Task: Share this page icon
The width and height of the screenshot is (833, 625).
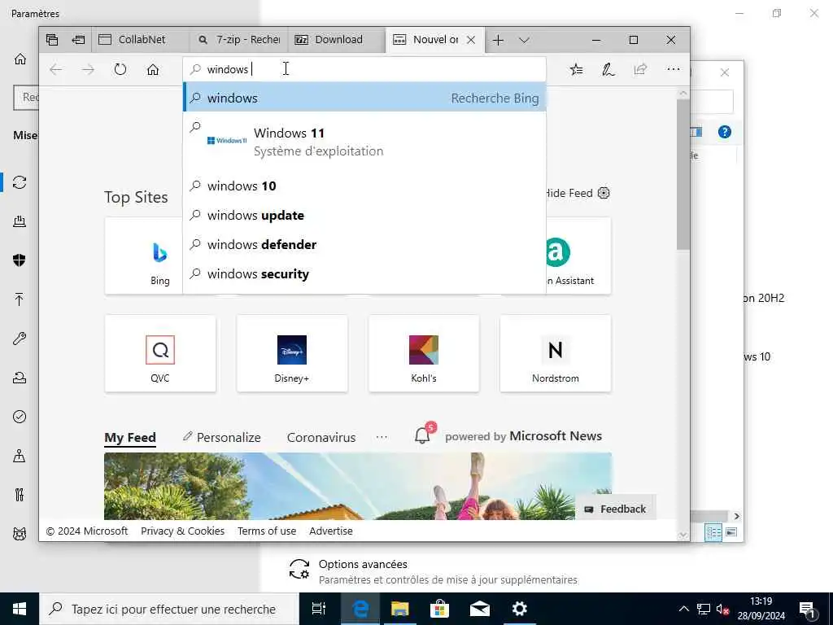Action: coord(641,70)
